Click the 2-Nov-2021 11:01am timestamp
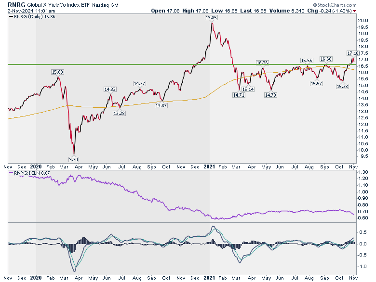The image size is (376, 282). [31, 11]
